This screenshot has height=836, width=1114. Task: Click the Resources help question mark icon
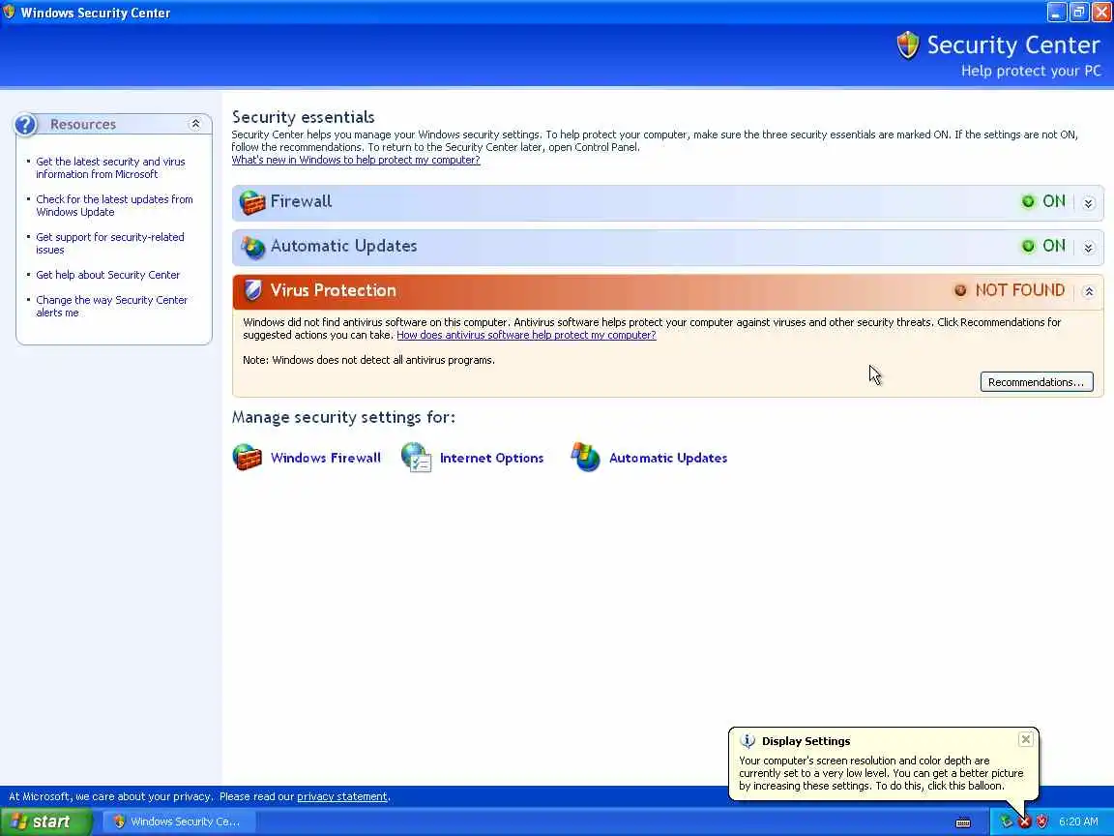tap(25, 125)
